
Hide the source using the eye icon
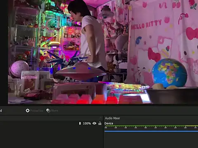pos(94,123)
